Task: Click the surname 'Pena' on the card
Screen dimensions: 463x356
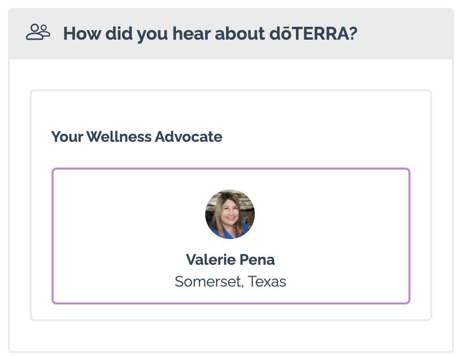Action: (257, 260)
